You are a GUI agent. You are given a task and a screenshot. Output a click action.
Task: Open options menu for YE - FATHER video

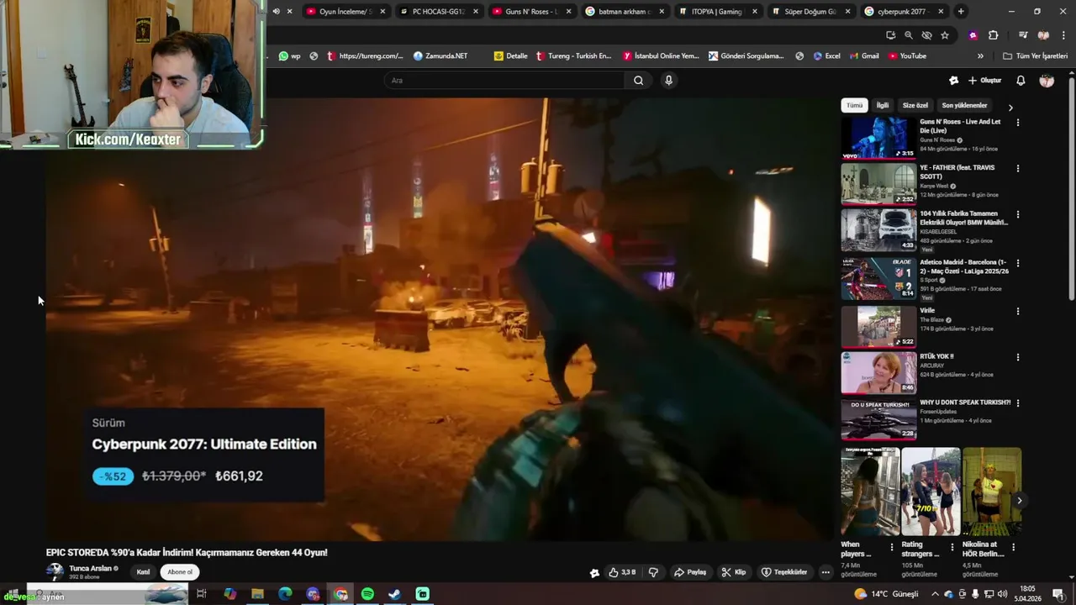[1018, 169]
